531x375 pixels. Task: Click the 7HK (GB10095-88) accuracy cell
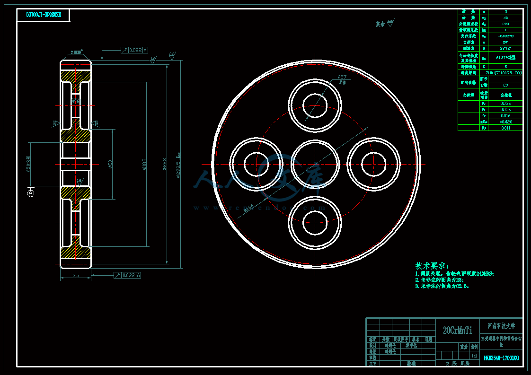[x=501, y=73]
